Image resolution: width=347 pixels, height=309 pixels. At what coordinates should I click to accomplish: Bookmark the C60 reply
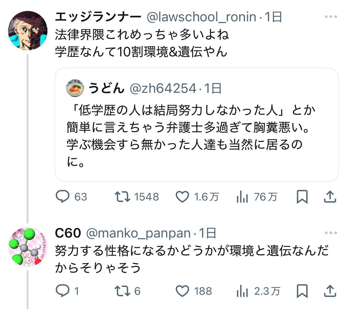click(302, 291)
